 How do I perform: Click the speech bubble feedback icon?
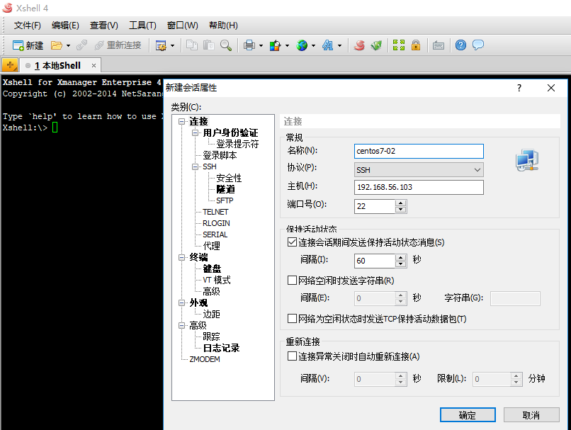477,45
